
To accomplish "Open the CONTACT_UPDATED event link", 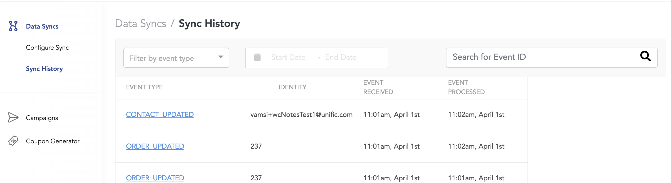I will tap(160, 115).
